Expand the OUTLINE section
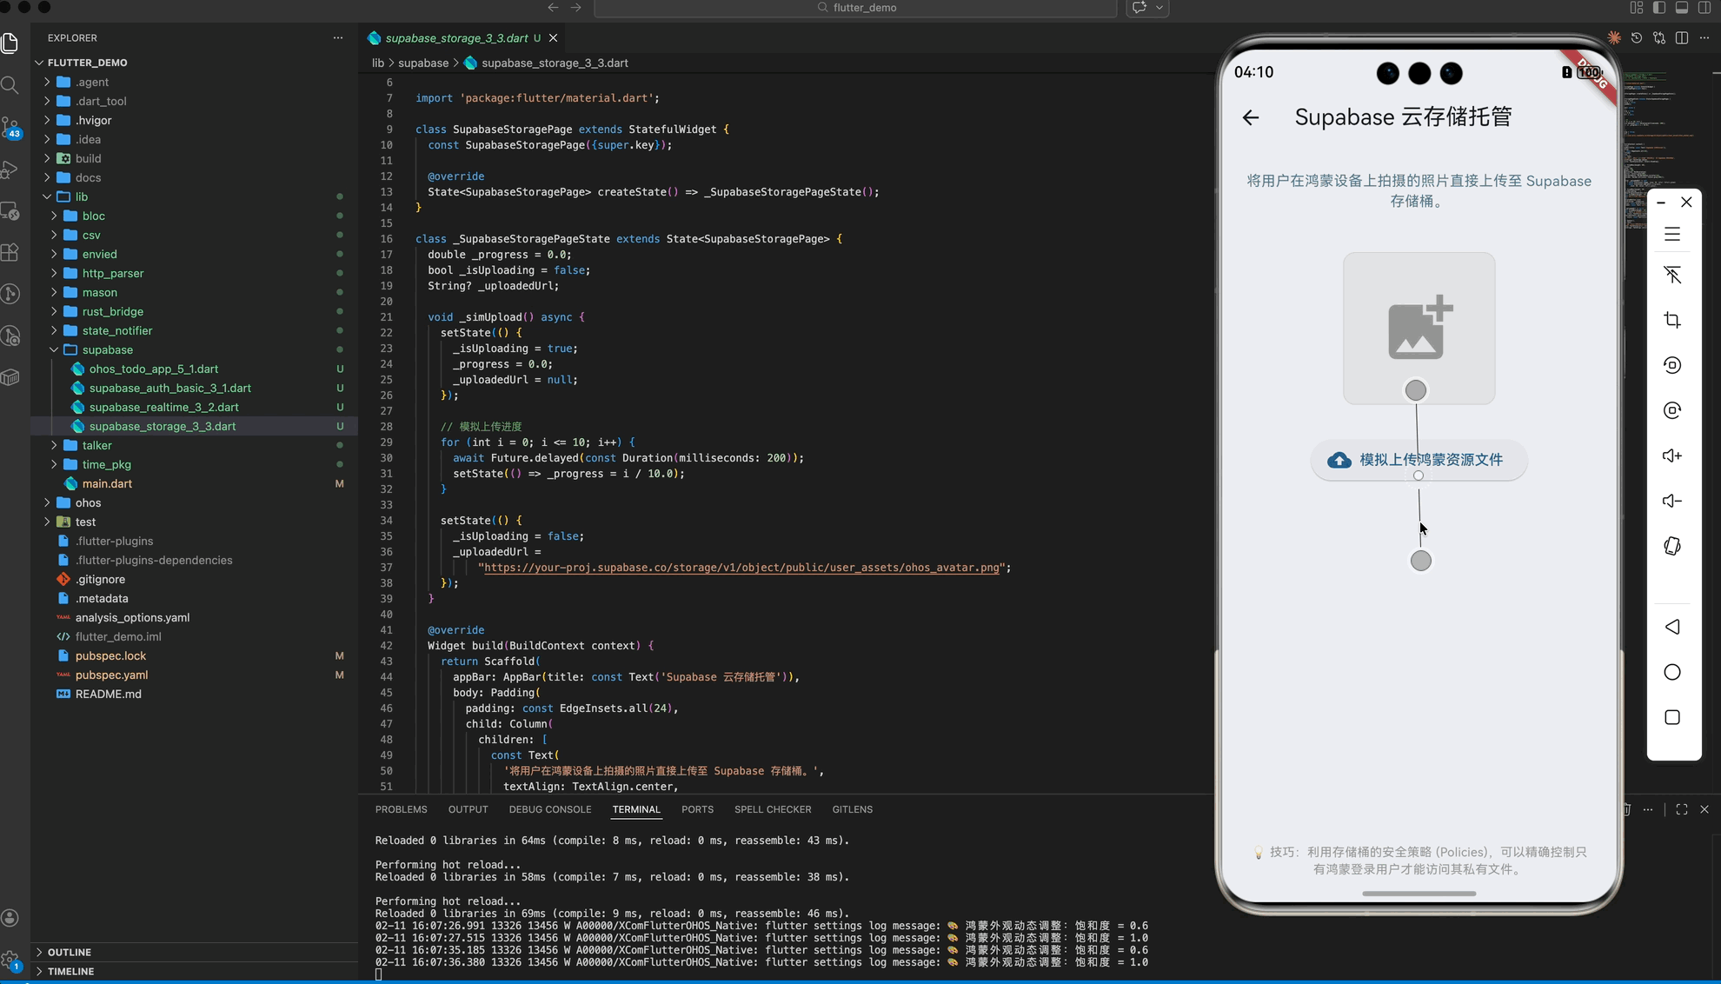Image resolution: width=1721 pixels, height=984 pixels. 69,952
